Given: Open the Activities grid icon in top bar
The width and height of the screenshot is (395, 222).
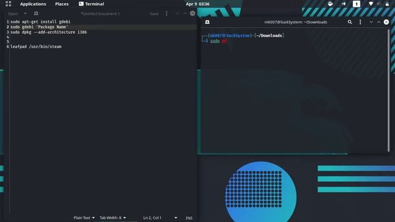Looking at the screenshot, I should click(8, 4).
